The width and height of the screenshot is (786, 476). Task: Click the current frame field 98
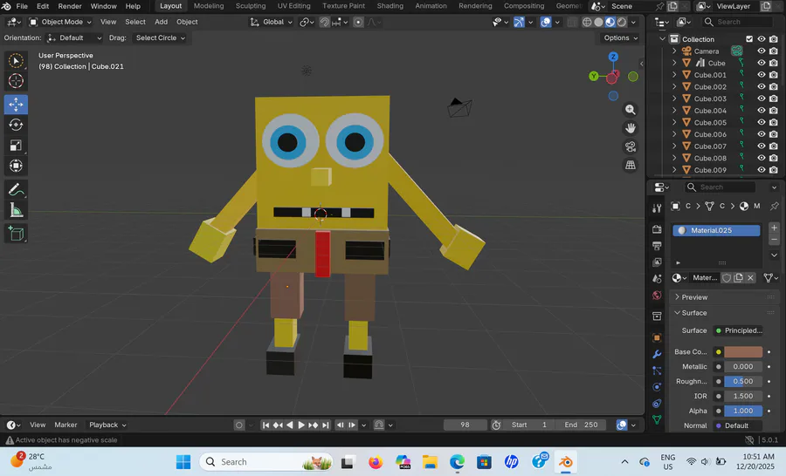pos(465,425)
